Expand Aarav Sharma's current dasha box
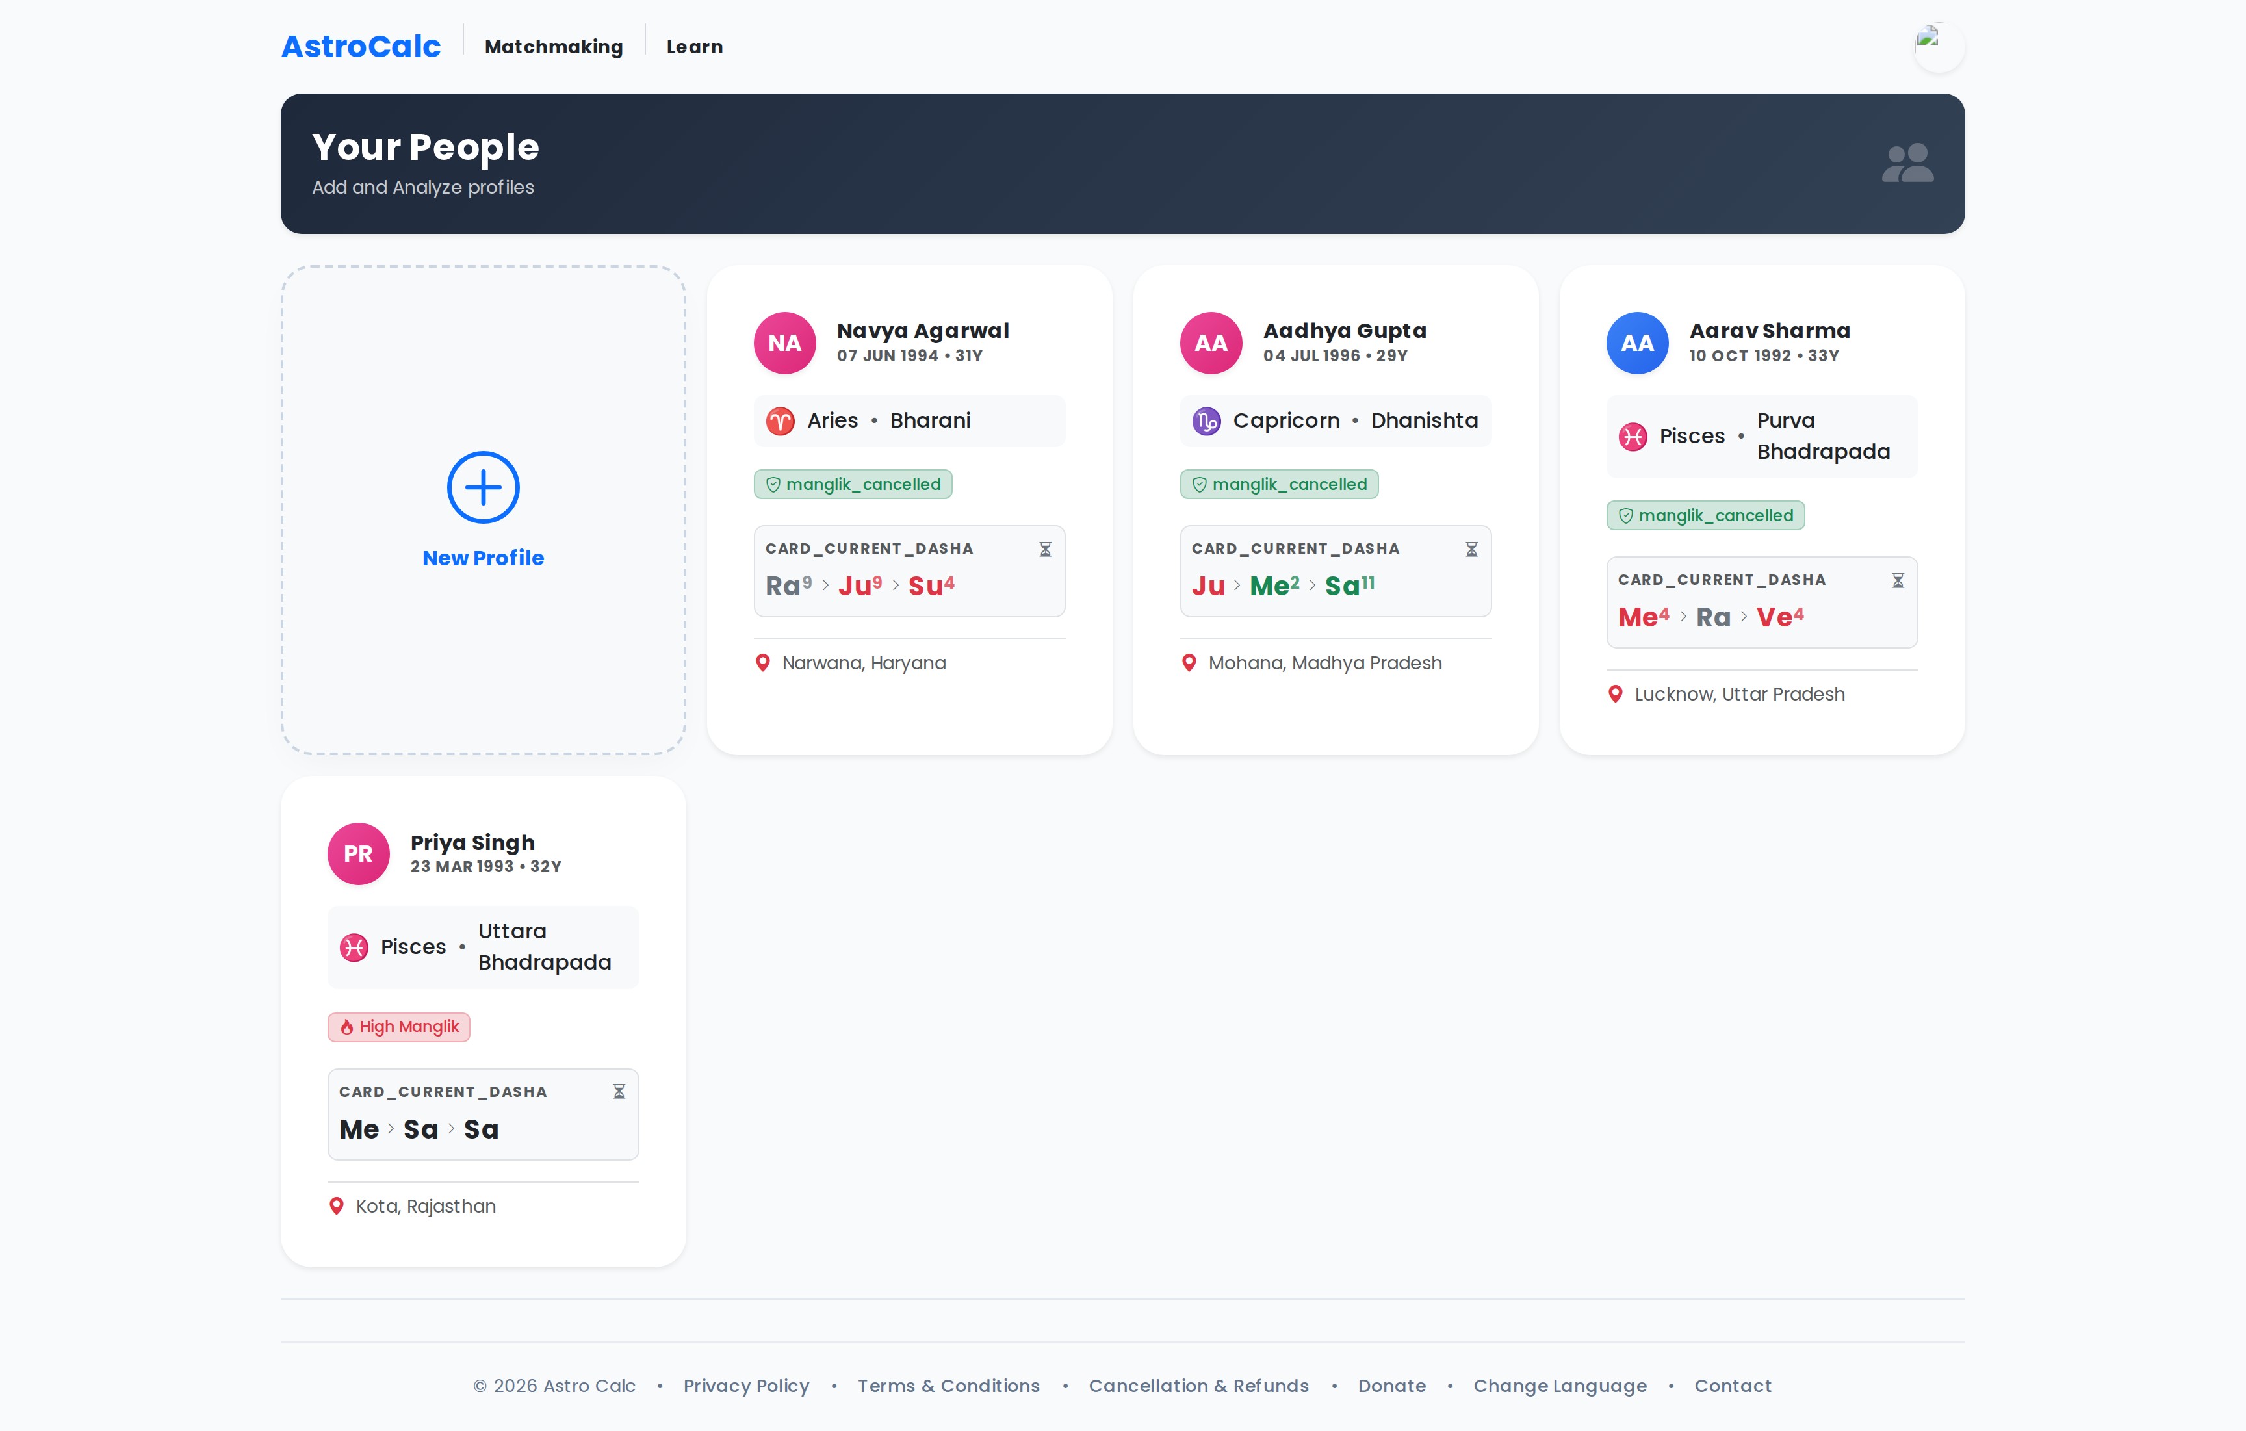This screenshot has width=2246, height=1431. click(x=1761, y=602)
